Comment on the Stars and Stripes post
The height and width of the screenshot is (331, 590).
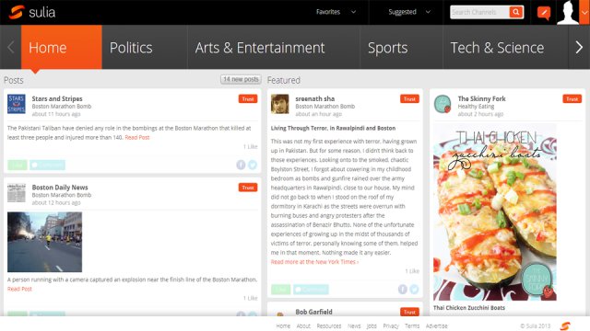(x=47, y=165)
